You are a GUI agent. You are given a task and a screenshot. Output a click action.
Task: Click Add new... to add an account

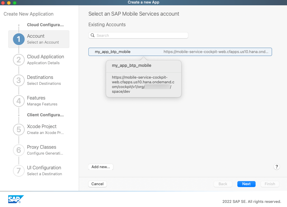click(x=101, y=167)
